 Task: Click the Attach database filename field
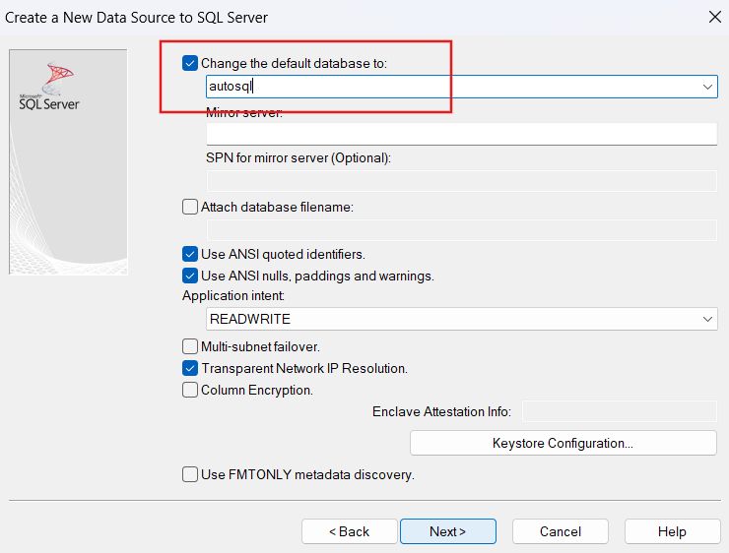click(x=462, y=230)
